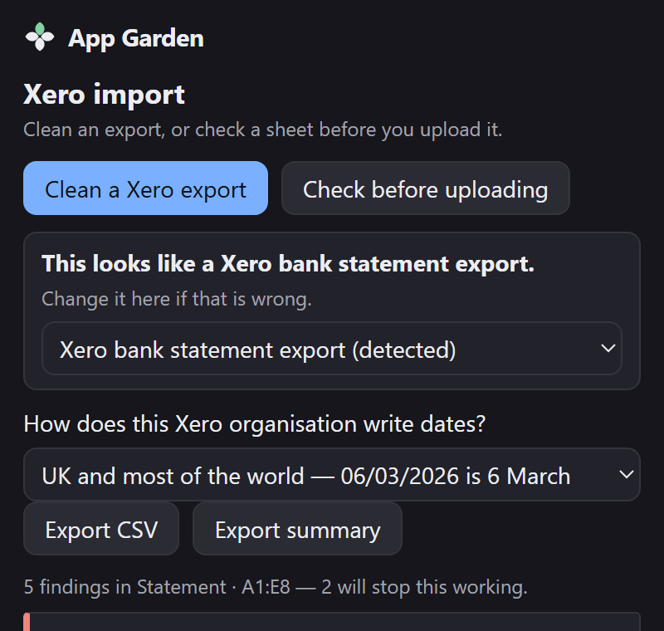Open the Xero bank statement export dropdown
664x631 pixels.
pyautogui.click(x=332, y=349)
